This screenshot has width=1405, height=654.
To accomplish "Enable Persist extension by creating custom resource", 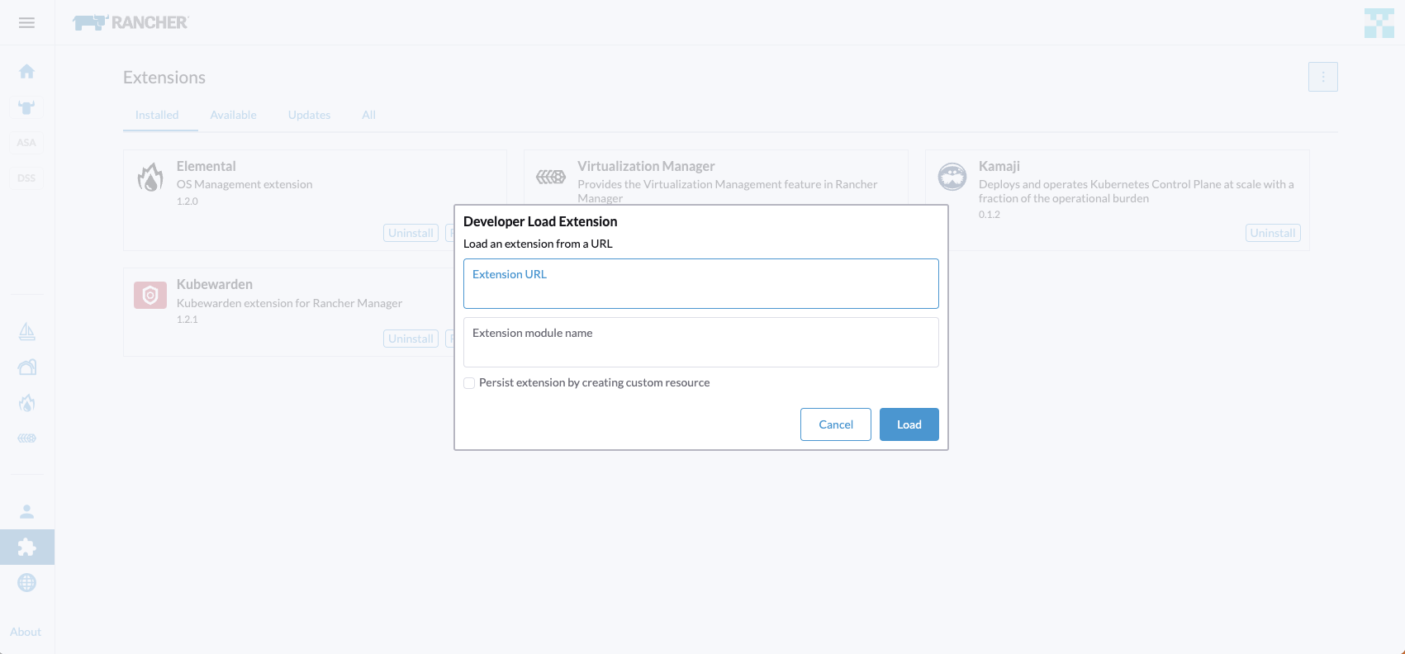I will 469,383.
